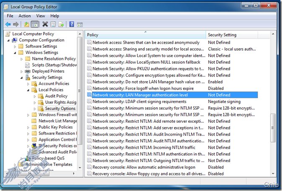Click the Up one level folder icon
The image size is (282, 191).
click(26, 24)
